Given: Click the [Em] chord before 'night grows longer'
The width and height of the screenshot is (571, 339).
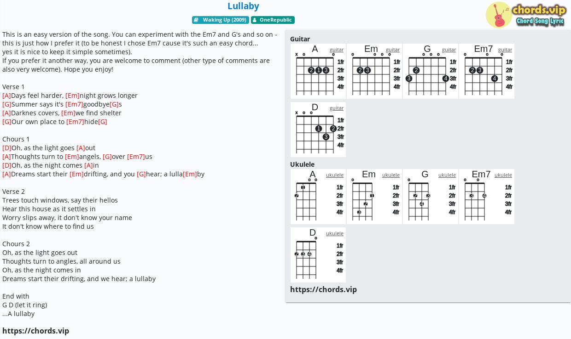Looking at the screenshot, I should (x=72, y=96).
